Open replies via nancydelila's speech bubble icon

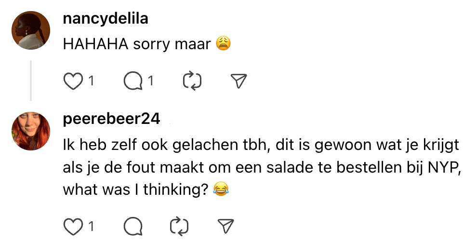pos(133,82)
